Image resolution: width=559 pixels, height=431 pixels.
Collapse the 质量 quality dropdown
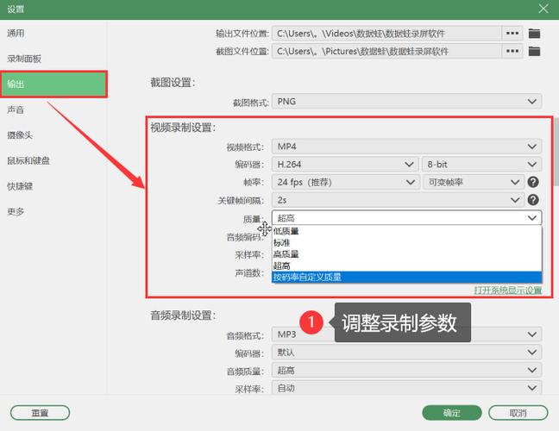pyautogui.click(x=407, y=217)
